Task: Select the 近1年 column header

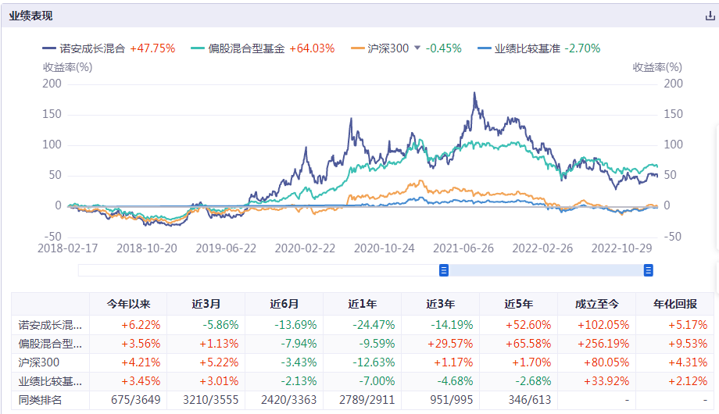Action: [362, 305]
